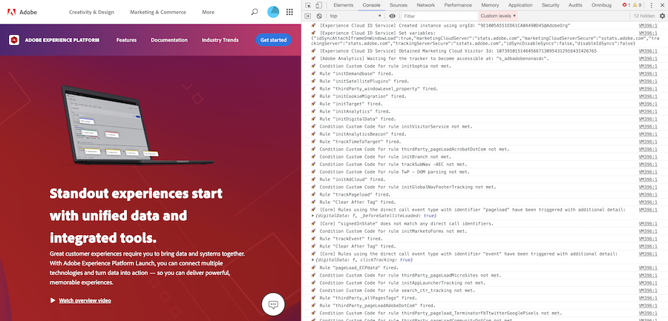Image resolution: width=668 pixels, height=321 pixels.
Task: Expand the digitalData _beforeSatelliteLoaded object
Action: (x=314, y=216)
